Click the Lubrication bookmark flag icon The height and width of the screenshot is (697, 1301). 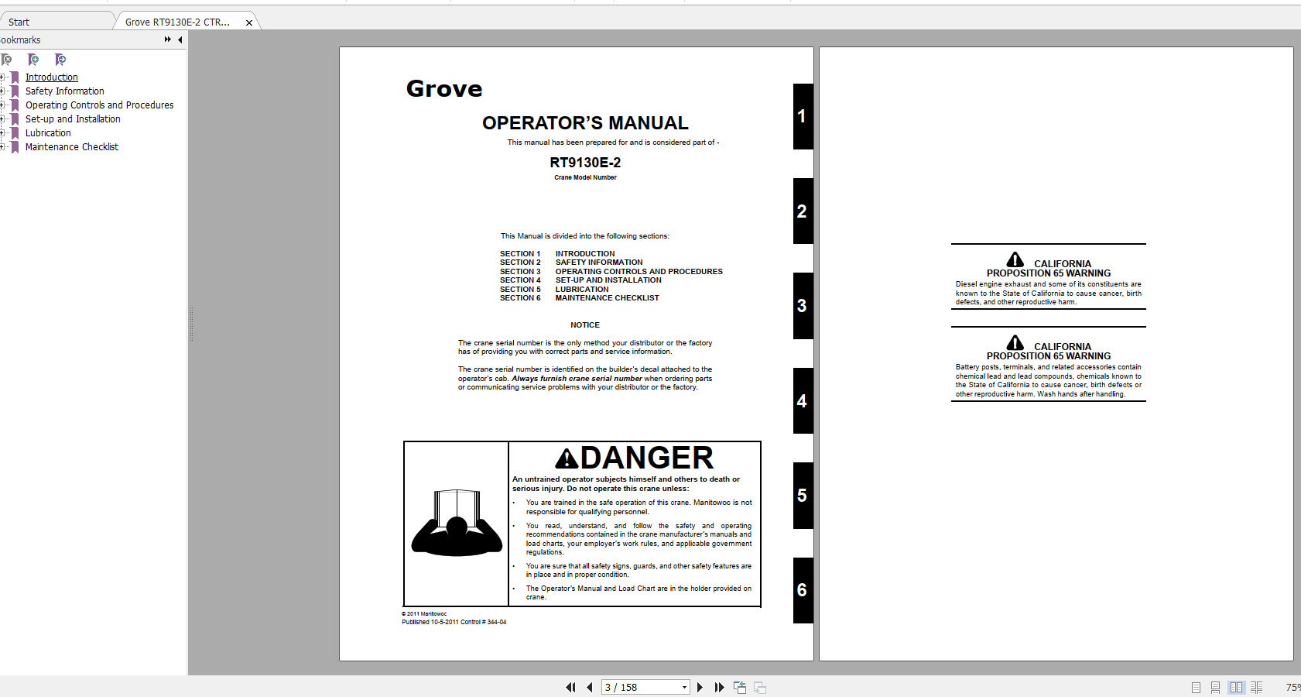pyautogui.click(x=15, y=133)
